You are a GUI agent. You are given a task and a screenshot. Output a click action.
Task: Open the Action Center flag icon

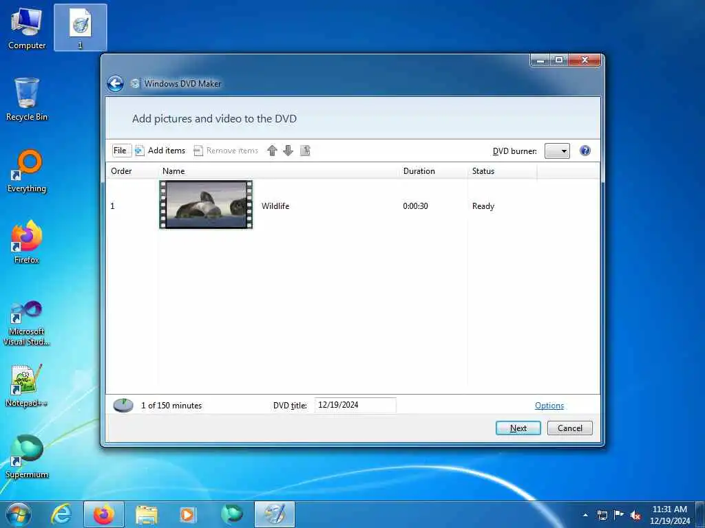619,515
